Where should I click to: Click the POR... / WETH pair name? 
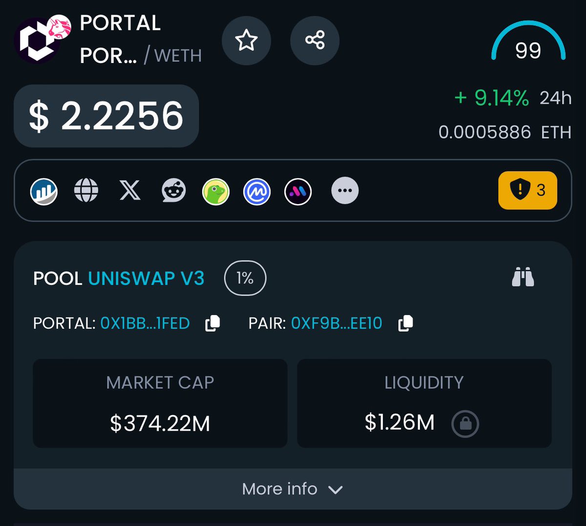[x=141, y=56]
